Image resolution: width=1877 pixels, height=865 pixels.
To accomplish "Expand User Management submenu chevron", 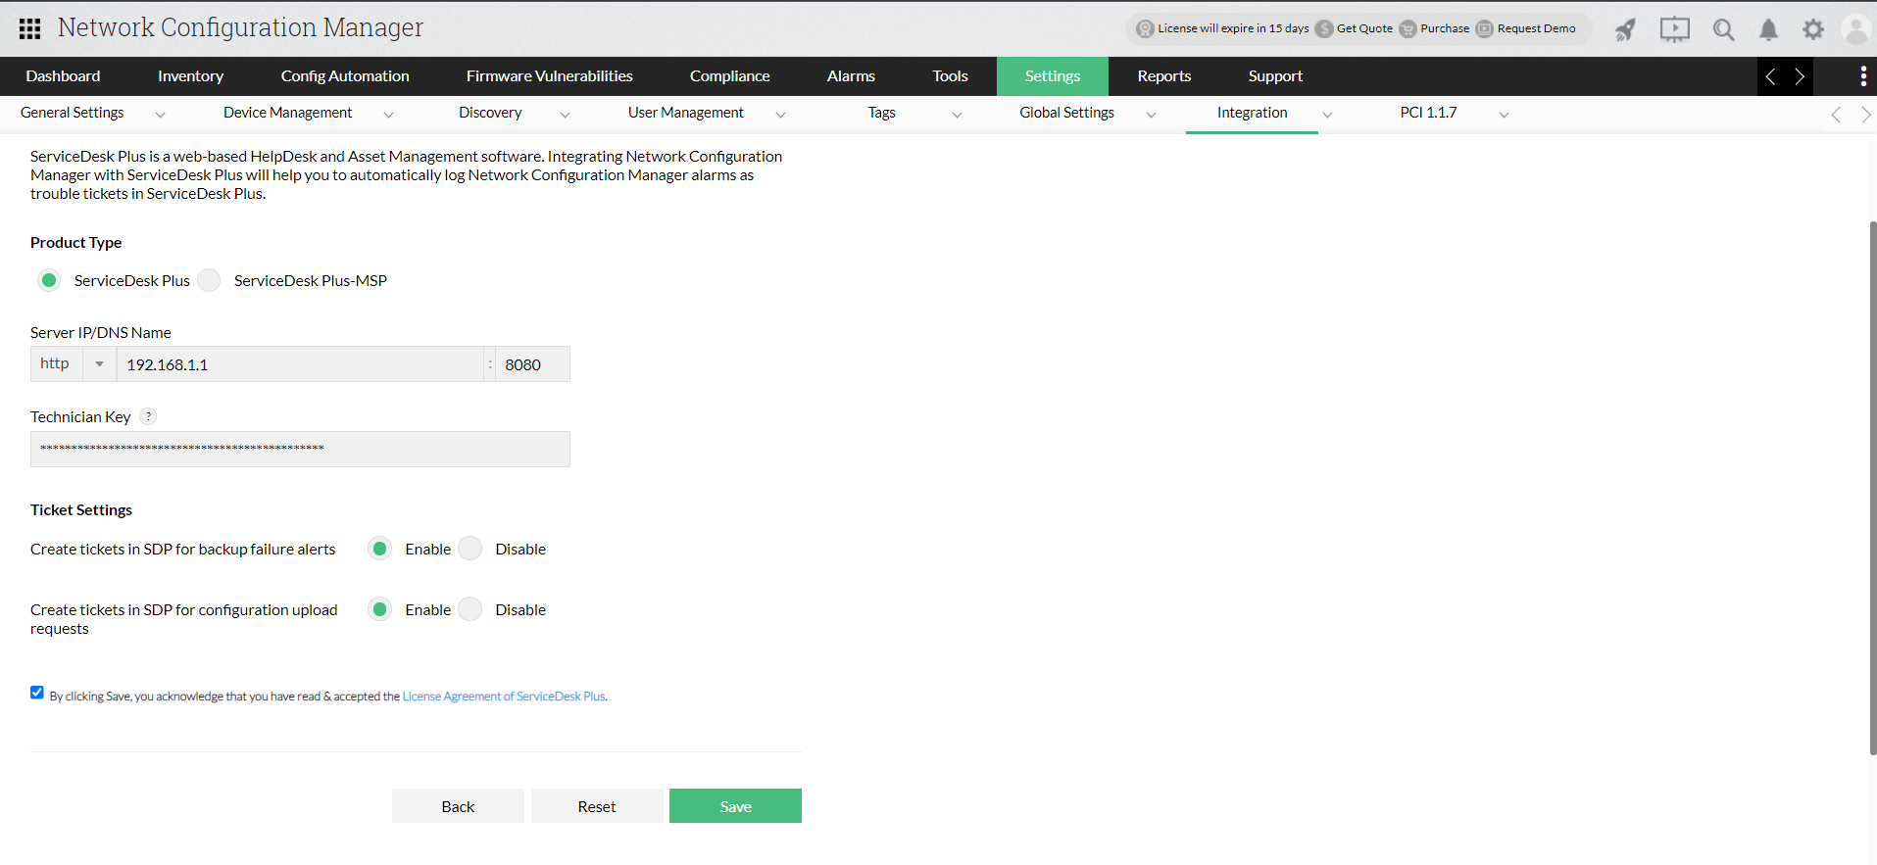I will (780, 115).
